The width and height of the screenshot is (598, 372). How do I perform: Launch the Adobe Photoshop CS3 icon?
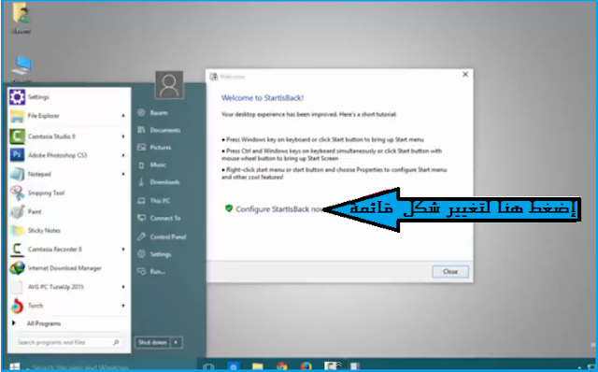pyautogui.click(x=18, y=155)
